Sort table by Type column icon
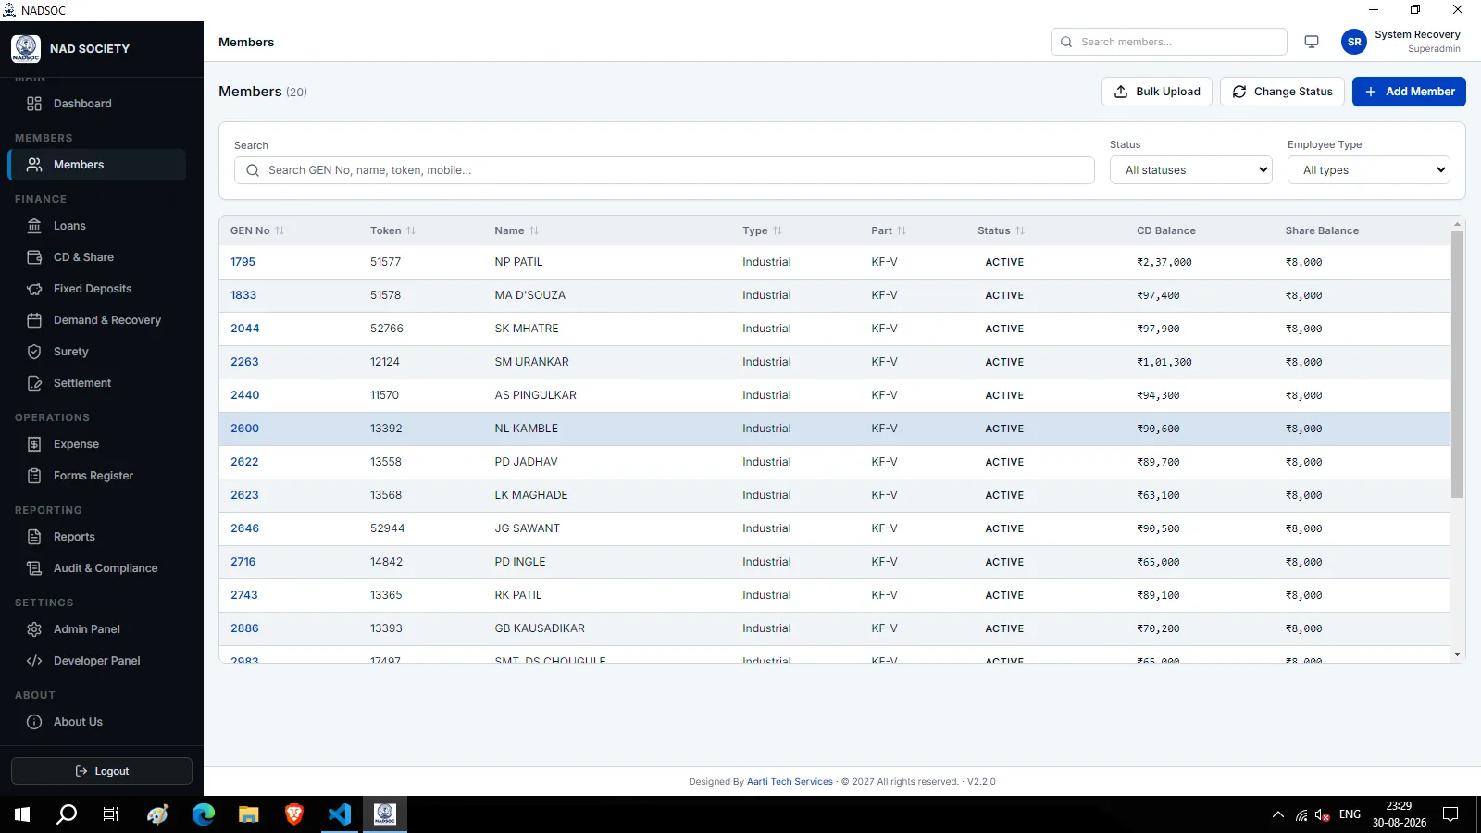Image resolution: width=1481 pixels, height=833 pixels. pos(778,230)
